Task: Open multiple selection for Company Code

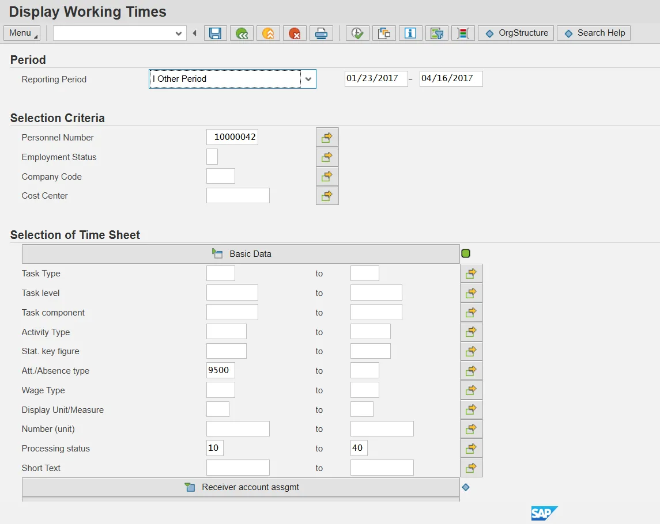Action: coord(327,176)
